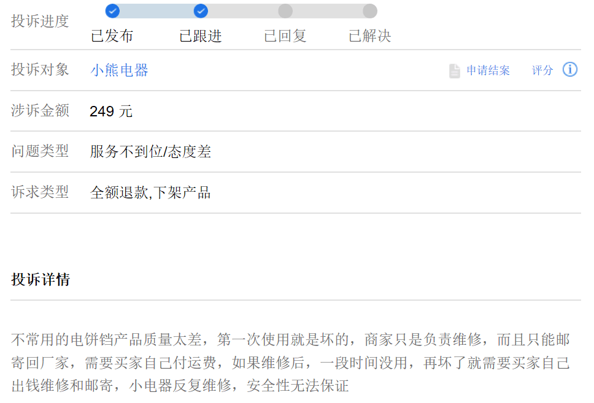Click the 诉求类型 row label

click(40, 192)
